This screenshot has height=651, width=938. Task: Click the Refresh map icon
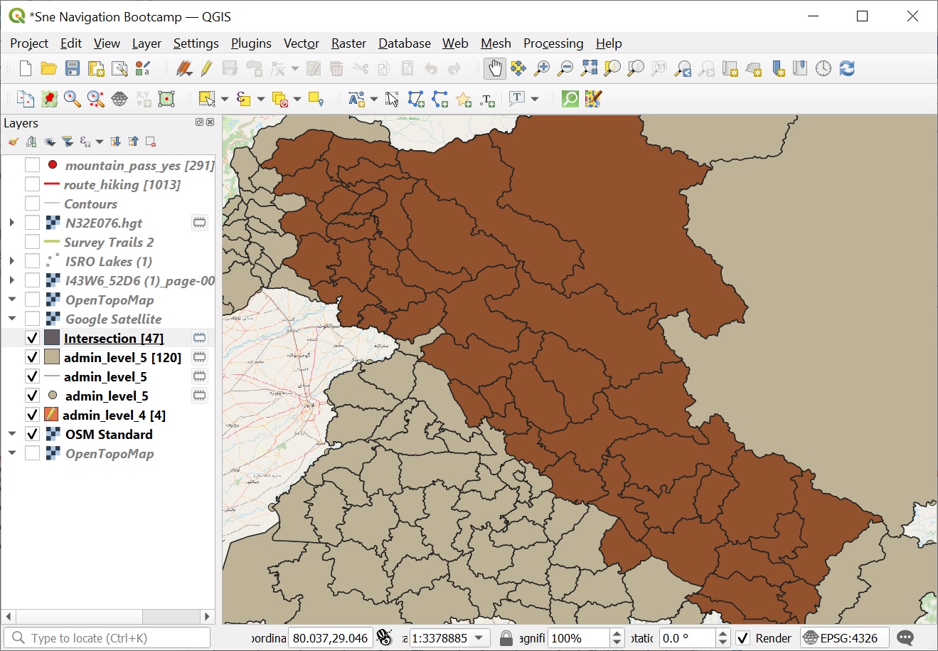pos(846,68)
